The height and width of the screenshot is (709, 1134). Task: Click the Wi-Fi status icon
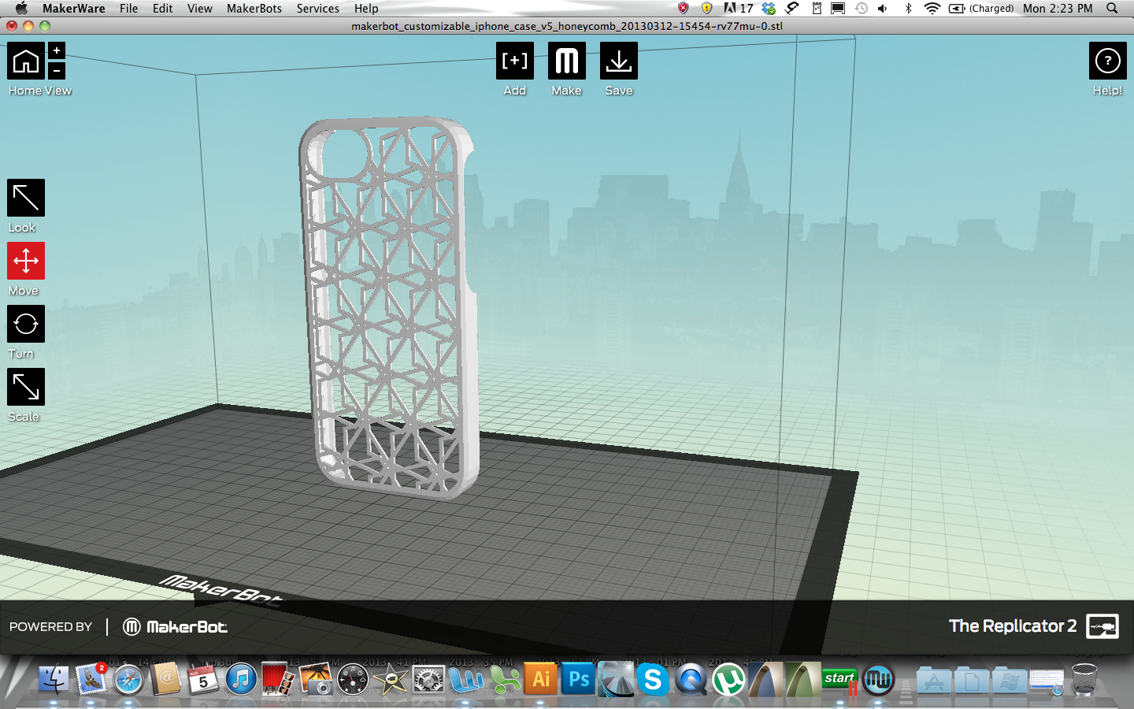point(932,9)
